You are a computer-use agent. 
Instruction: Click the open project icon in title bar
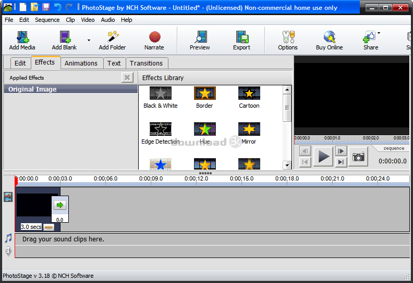[x=34, y=7]
